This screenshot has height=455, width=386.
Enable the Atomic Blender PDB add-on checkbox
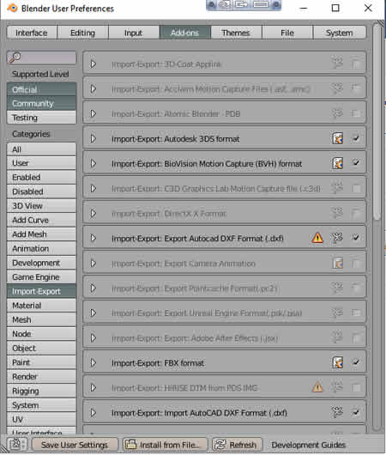pos(356,113)
